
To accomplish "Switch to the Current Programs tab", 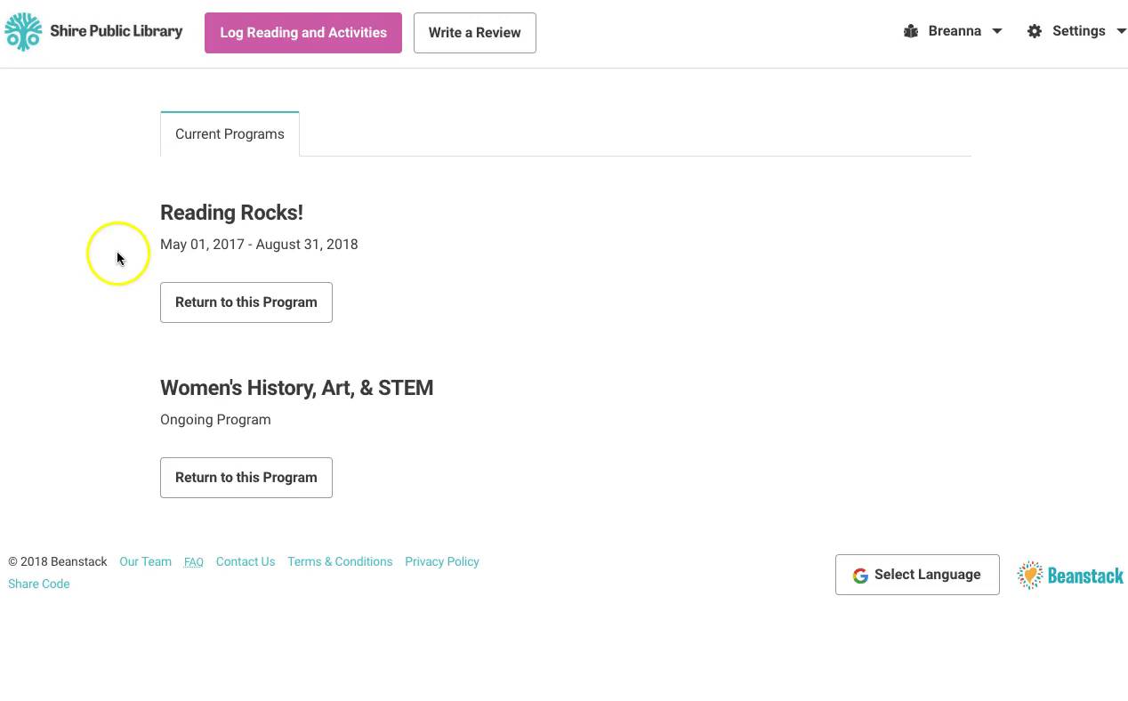I will (230, 134).
